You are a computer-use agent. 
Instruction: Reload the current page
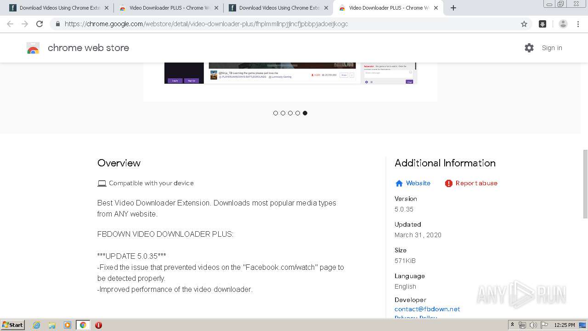(40, 24)
